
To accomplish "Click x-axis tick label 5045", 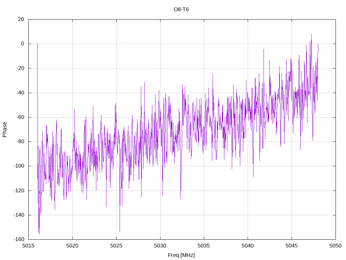I will pyautogui.click(x=292, y=246).
